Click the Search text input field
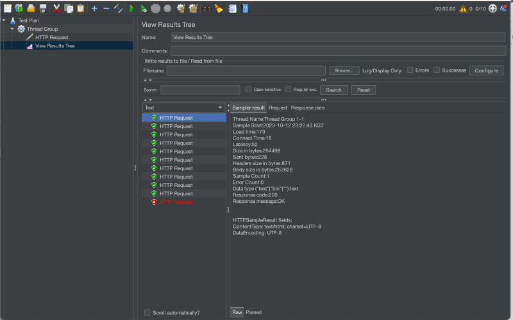The image size is (513, 320). [x=200, y=90]
